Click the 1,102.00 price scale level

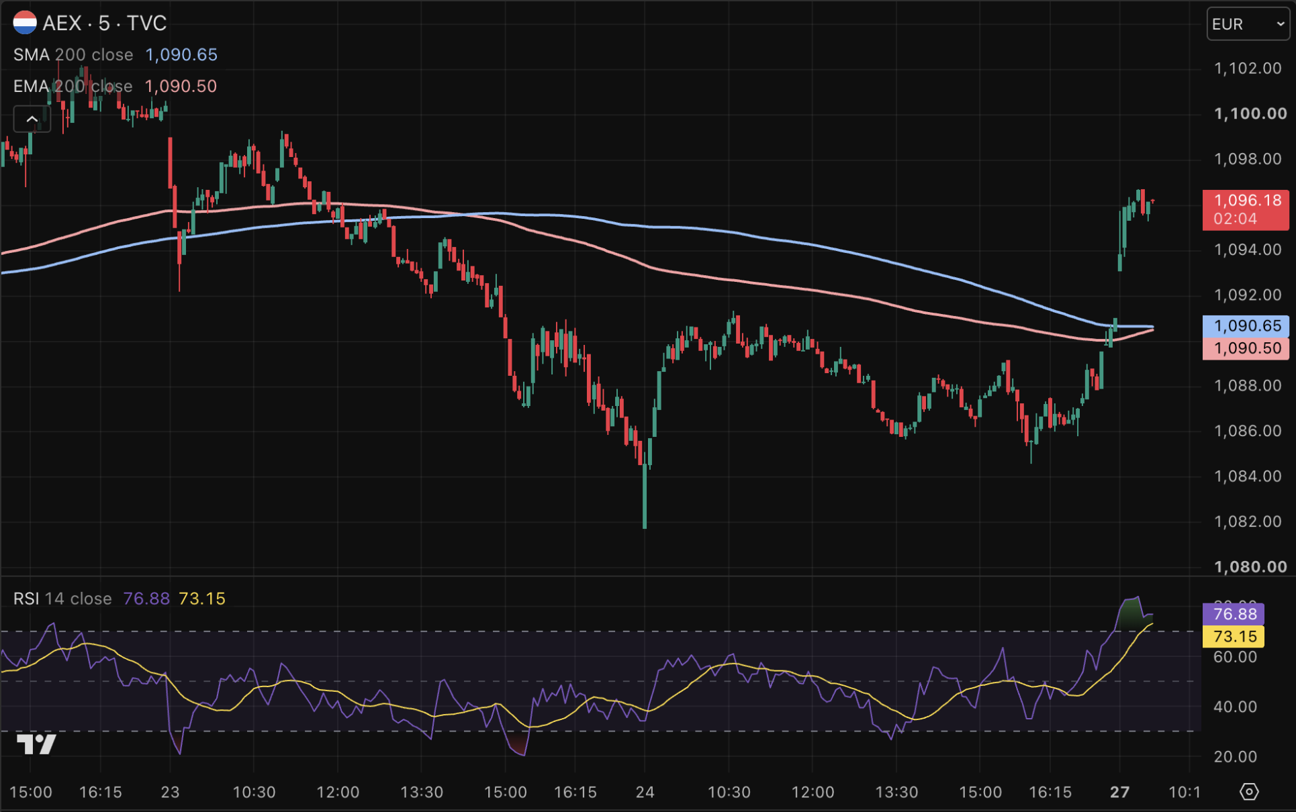1248,68
